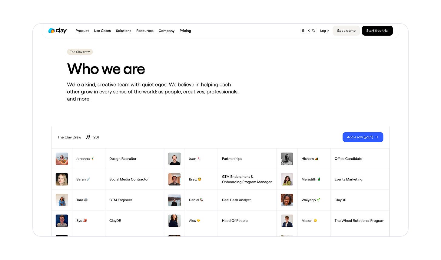The height and width of the screenshot is (260, 441).
Task: Open the Company menu
Action: click(167, 31)
